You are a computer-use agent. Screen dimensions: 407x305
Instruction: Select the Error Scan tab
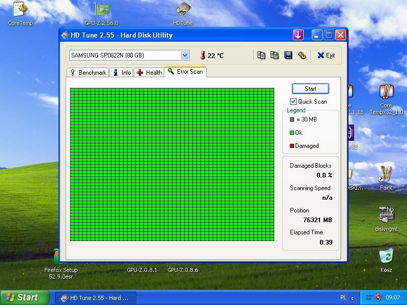[x=185, y=72]
